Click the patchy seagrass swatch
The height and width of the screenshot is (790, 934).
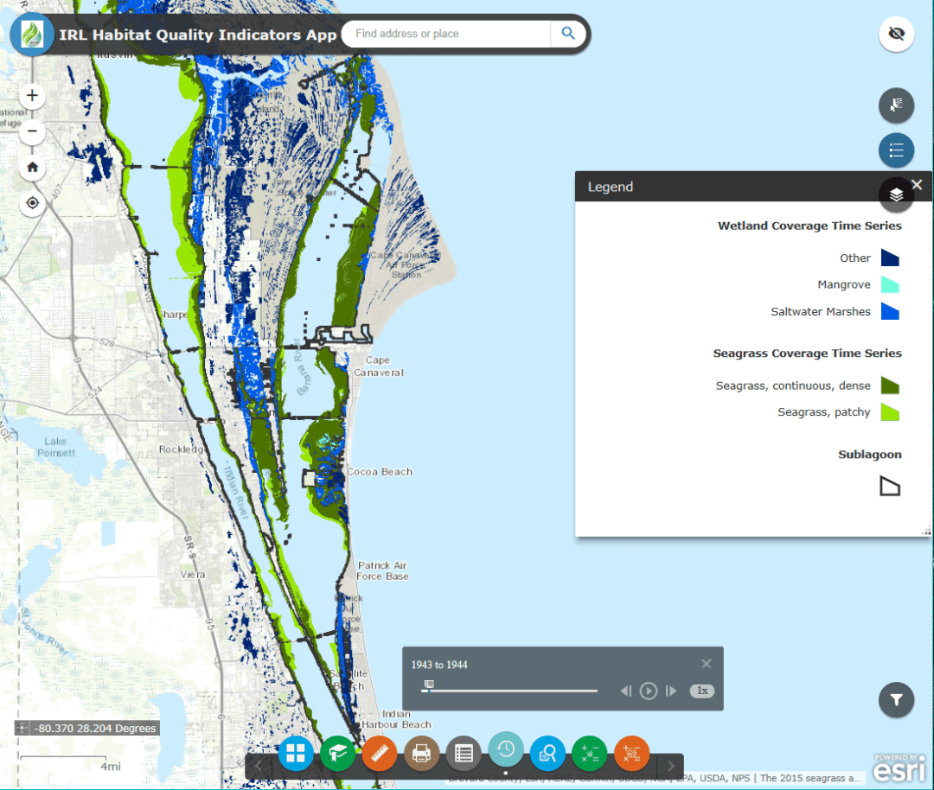pos(890,412)
